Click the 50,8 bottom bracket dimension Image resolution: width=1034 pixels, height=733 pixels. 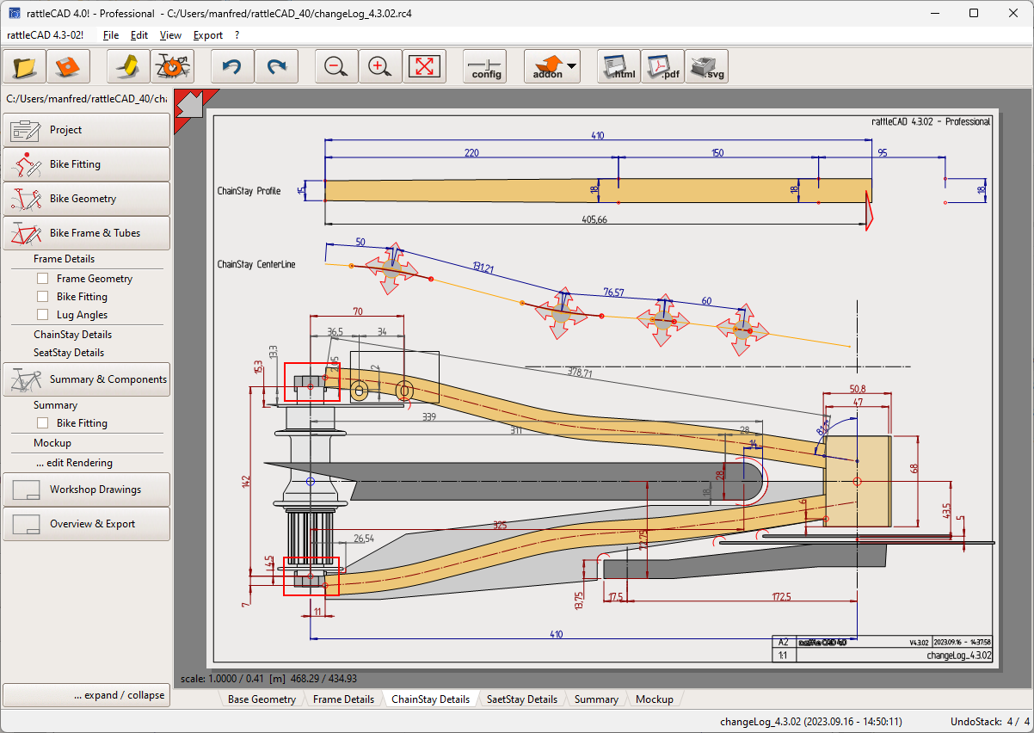pyautogui.click(x=857, y=389)
